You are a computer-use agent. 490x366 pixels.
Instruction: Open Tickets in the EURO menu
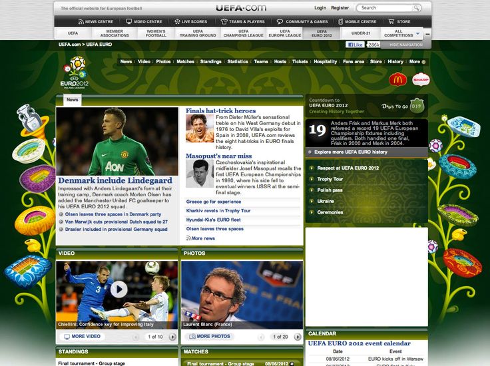pos(300,61)
